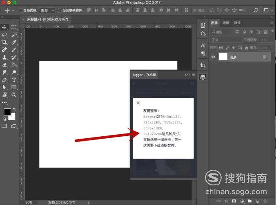Create a new layer group folder

point(250,201)
